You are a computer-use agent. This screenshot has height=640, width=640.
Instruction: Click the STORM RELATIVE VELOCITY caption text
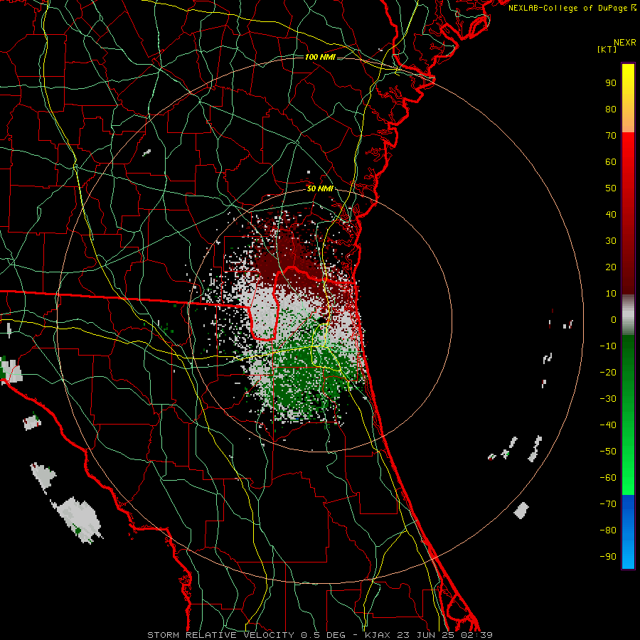coord(220,635)
